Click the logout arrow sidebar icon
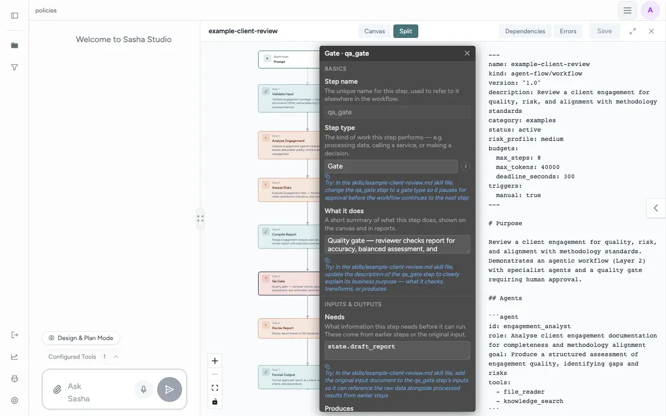This screenshot has width=666, height=416. coord(15,335)
